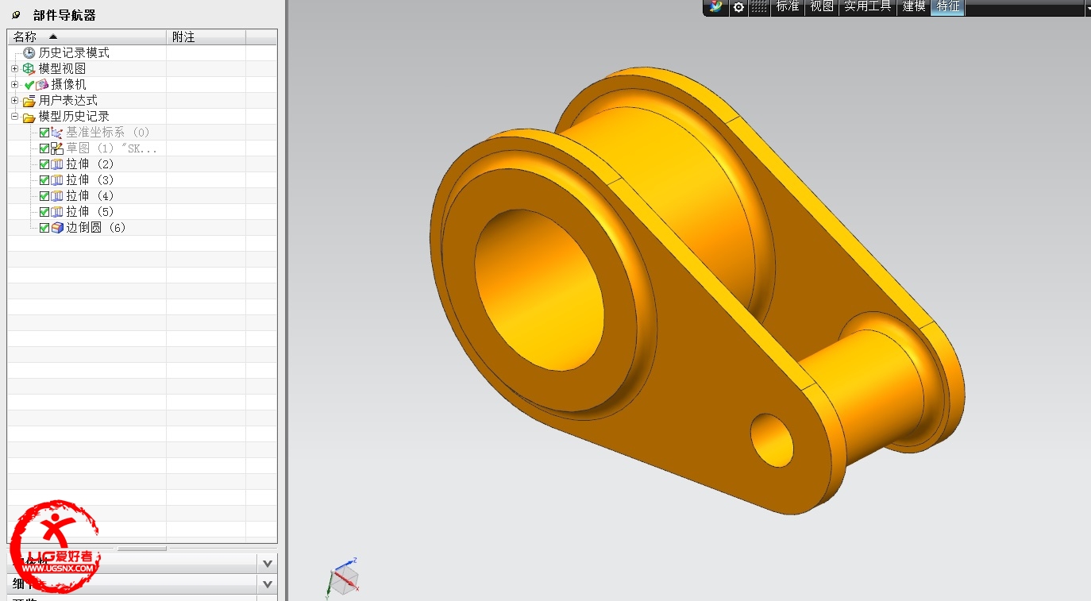Click the 附注 column header

pyautogui.click(x=206, y=37)
